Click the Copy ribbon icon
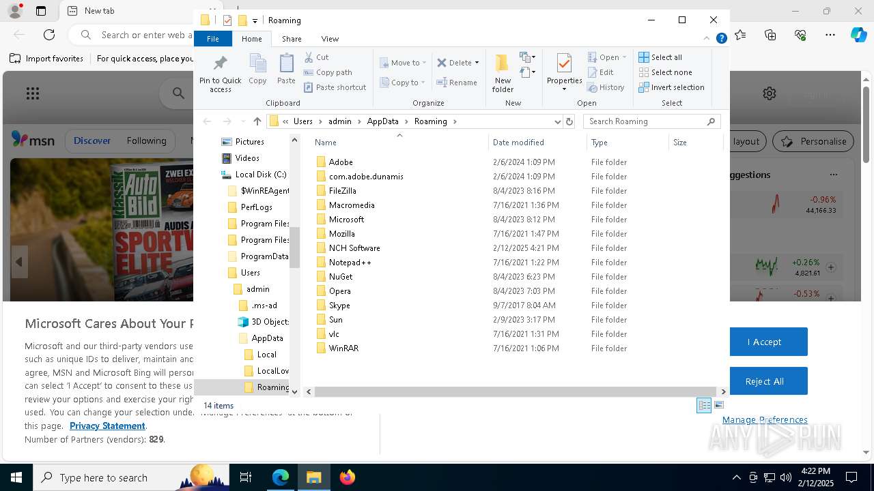This screenshot has height=491, width=874. (257, 70)
